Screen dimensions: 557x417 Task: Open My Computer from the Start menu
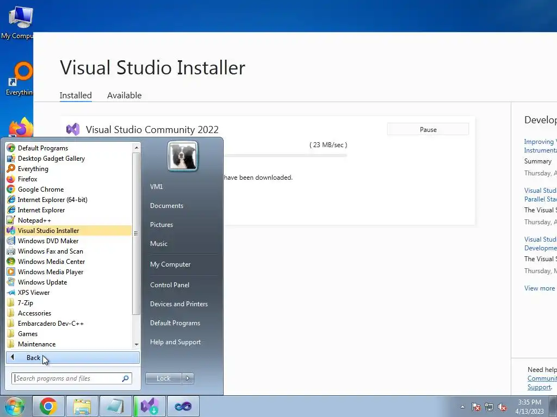170,264
